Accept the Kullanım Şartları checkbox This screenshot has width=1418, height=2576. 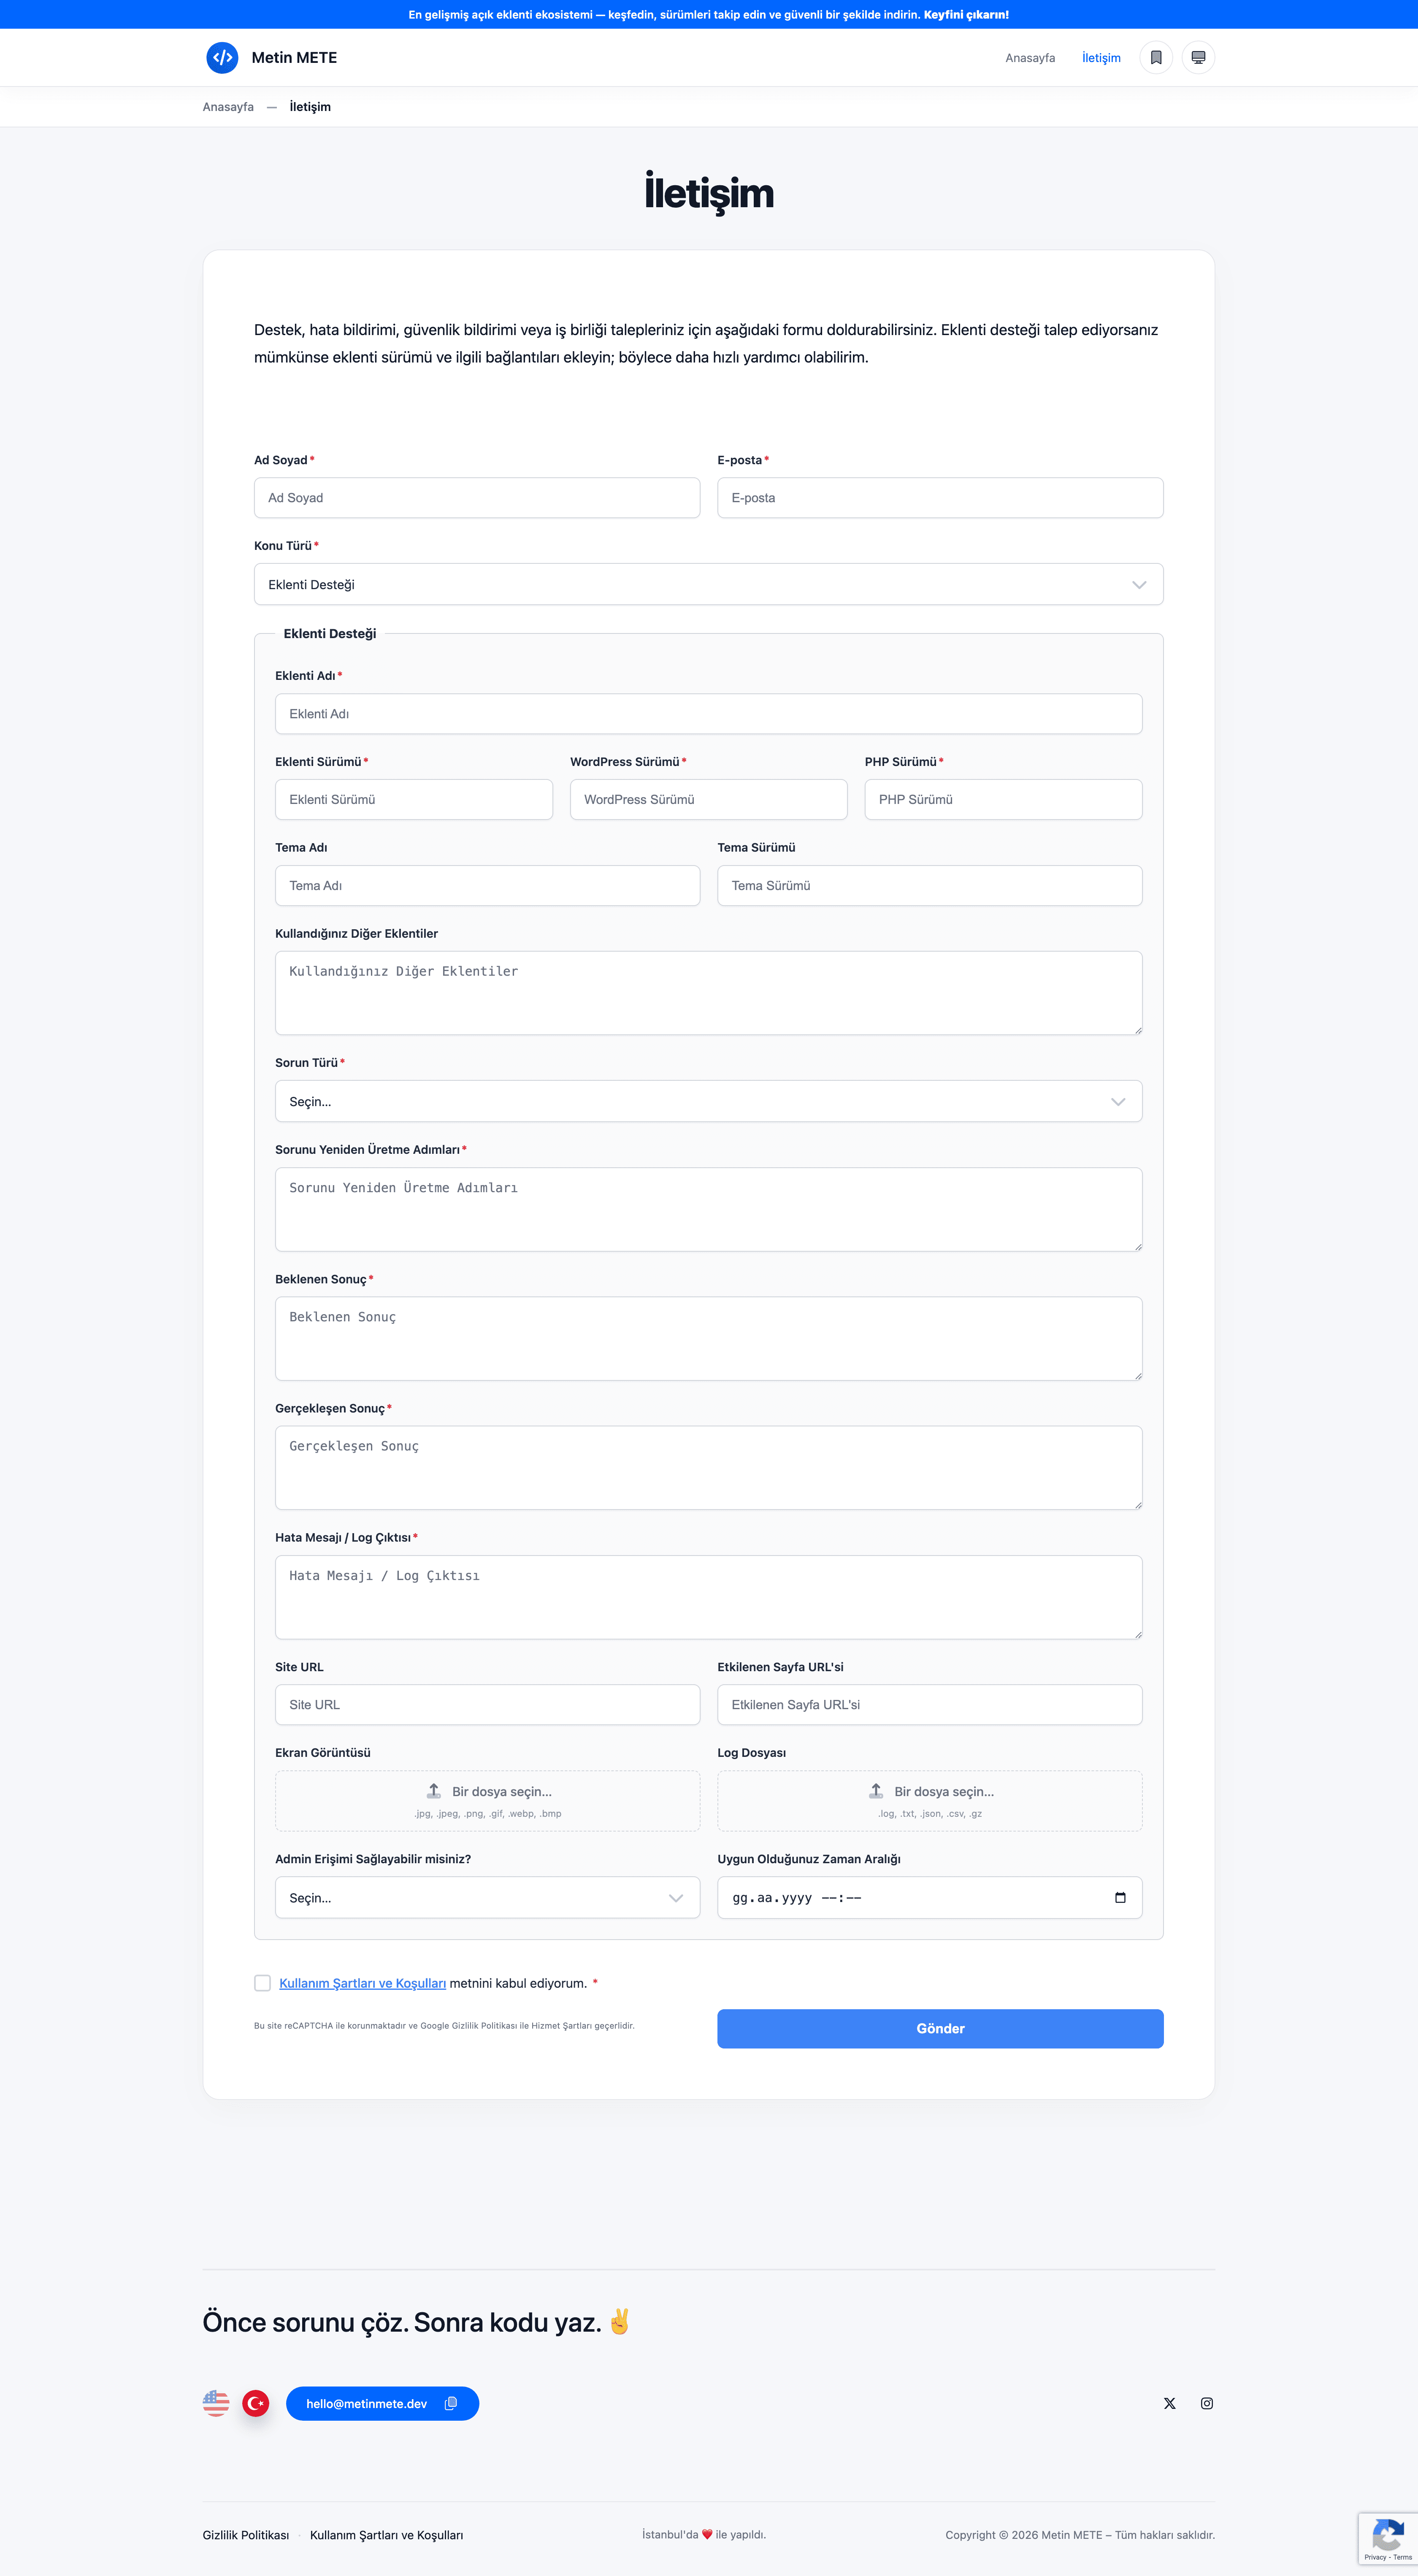coord(263,1983)
